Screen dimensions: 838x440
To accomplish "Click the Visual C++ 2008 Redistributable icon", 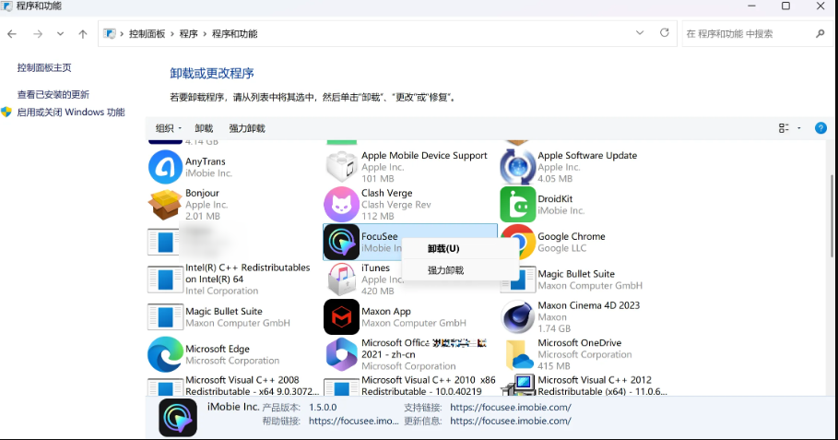I will [165, 387].
